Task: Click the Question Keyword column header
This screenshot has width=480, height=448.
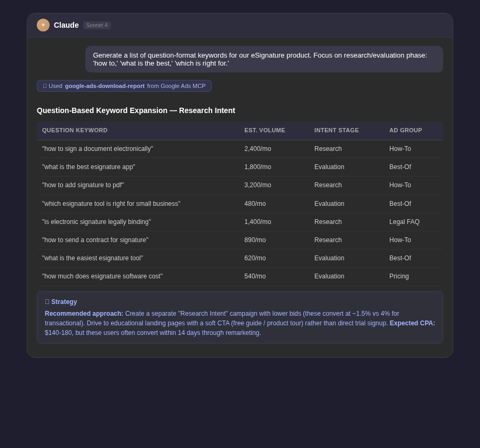Action: [75, 130]
